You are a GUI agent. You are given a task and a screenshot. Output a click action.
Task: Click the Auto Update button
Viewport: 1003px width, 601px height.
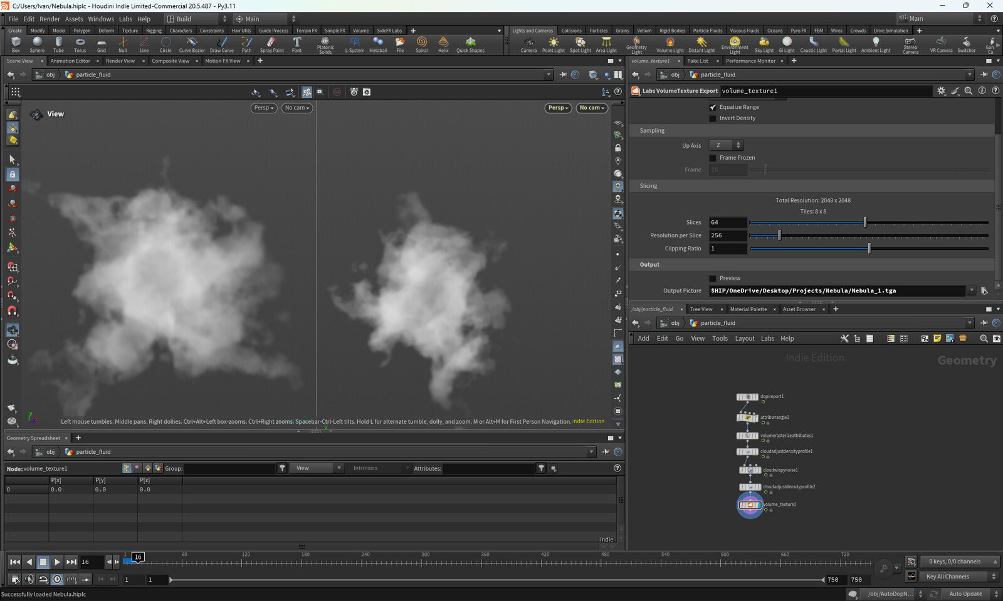[x=965, y=593]
